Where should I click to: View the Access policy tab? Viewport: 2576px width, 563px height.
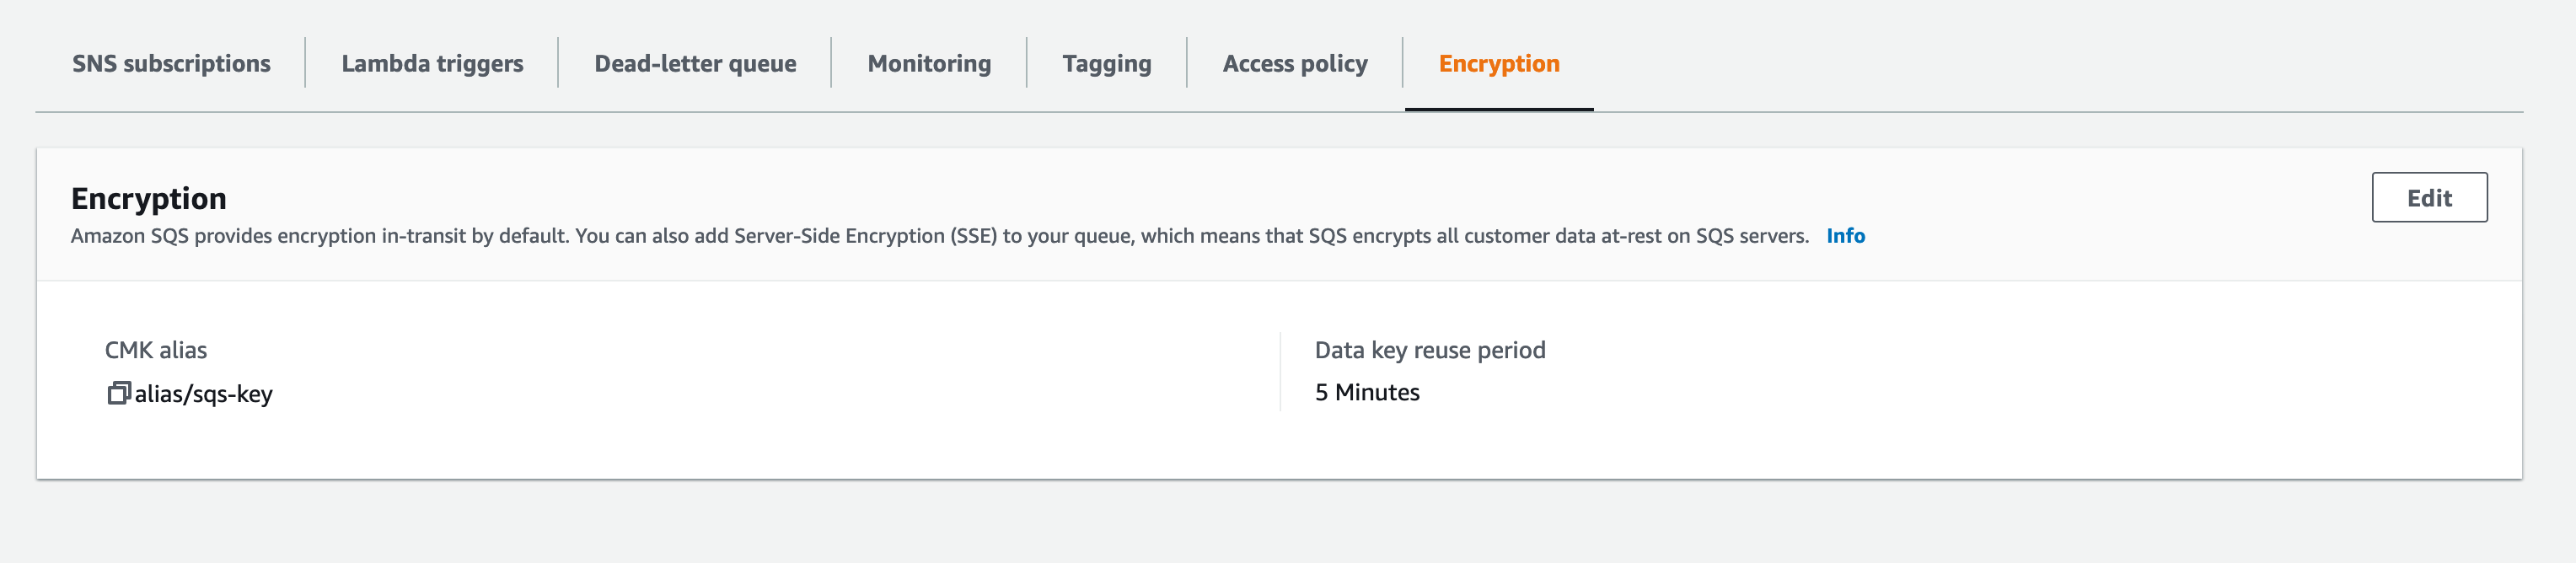(x=1295, y=64)
